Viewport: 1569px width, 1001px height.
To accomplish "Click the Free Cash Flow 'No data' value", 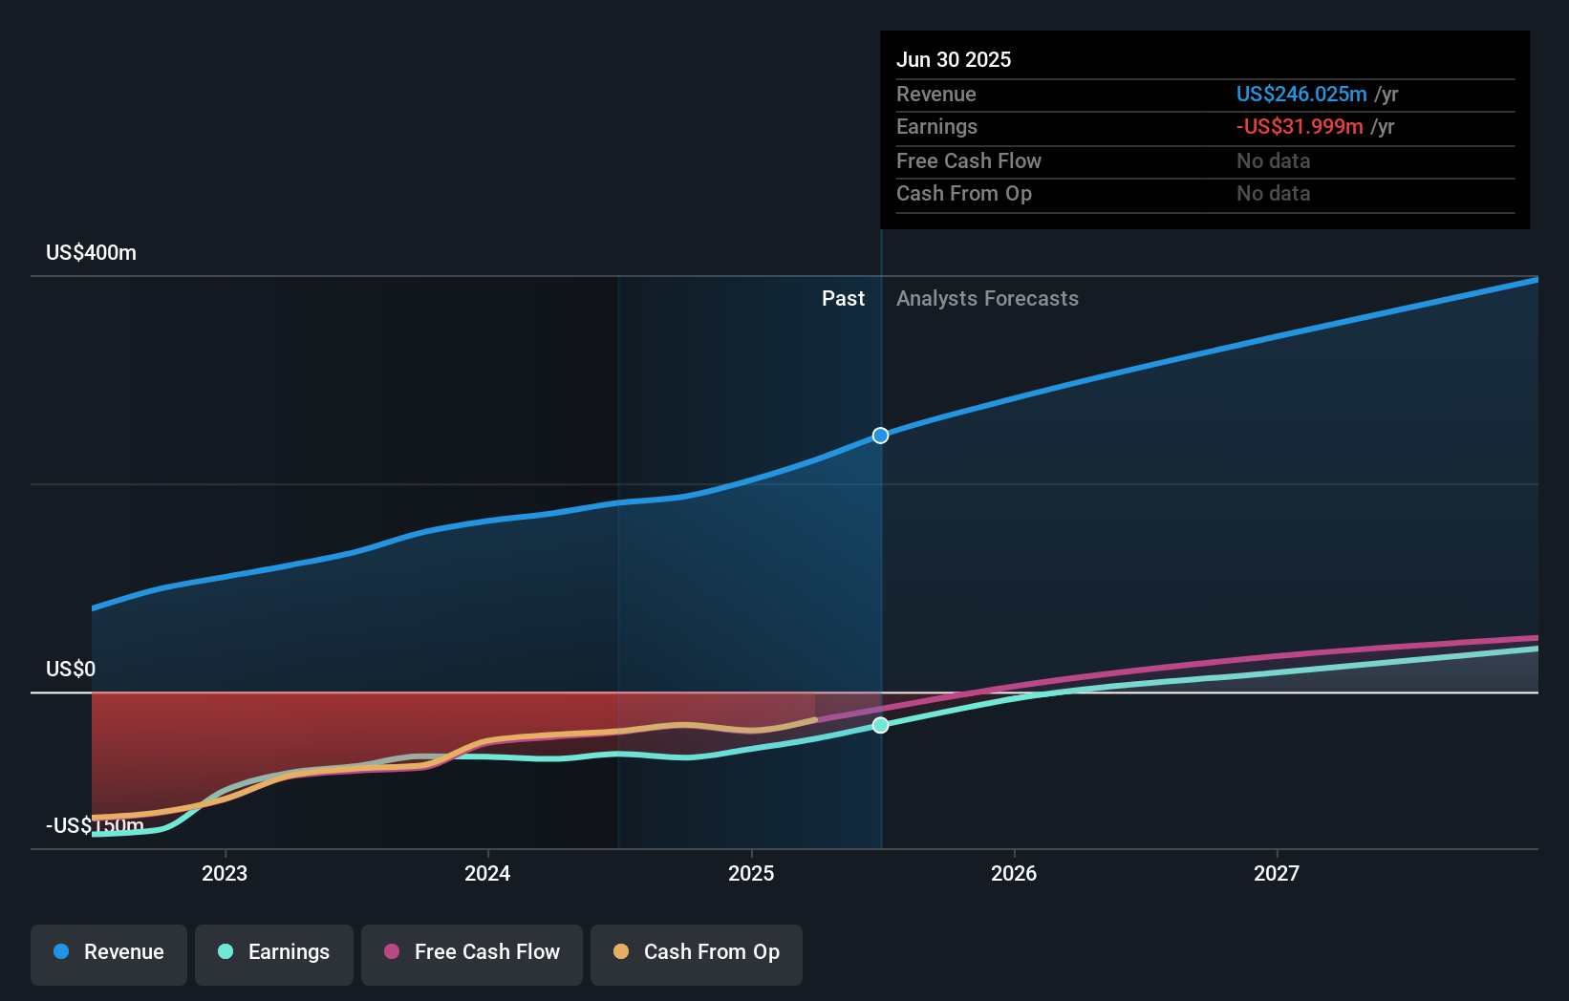I will click(x=1274, y=160).
